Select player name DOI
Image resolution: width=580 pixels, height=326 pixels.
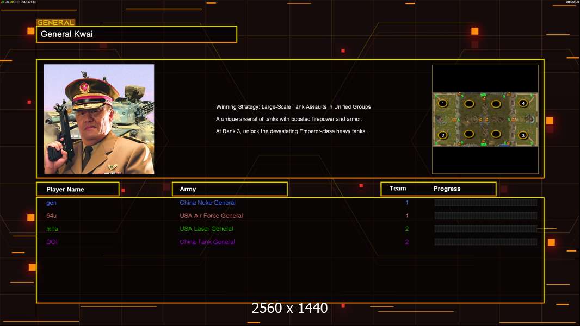[x=52, y=242]
